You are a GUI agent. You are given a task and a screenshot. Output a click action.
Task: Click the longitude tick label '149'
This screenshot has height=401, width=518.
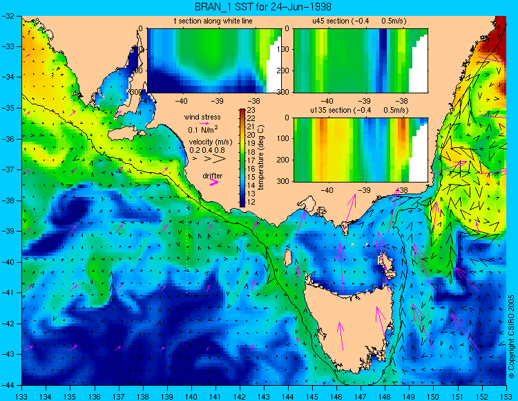click(x=410, y=397)
